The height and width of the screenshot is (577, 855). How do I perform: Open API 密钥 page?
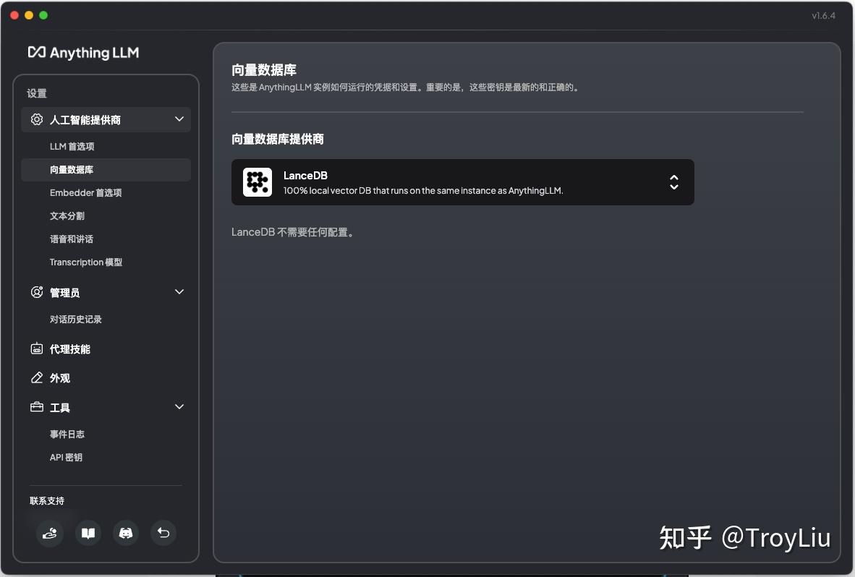66,457
